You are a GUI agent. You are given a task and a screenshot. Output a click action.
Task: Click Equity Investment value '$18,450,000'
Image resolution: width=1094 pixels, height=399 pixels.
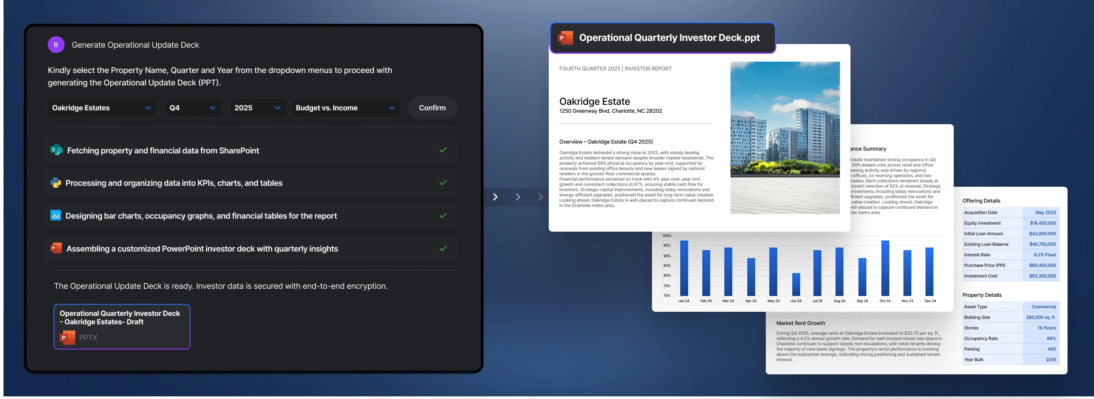(x=1043, y=223)
